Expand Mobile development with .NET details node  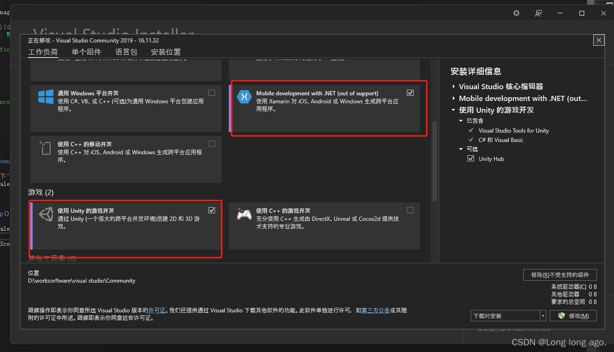(454, 99)
